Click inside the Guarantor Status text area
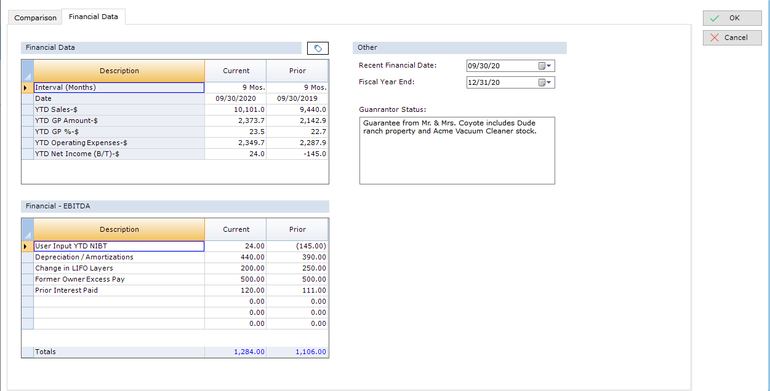The height and width of the screenshot is (391, 770). (x=457, y=151)
